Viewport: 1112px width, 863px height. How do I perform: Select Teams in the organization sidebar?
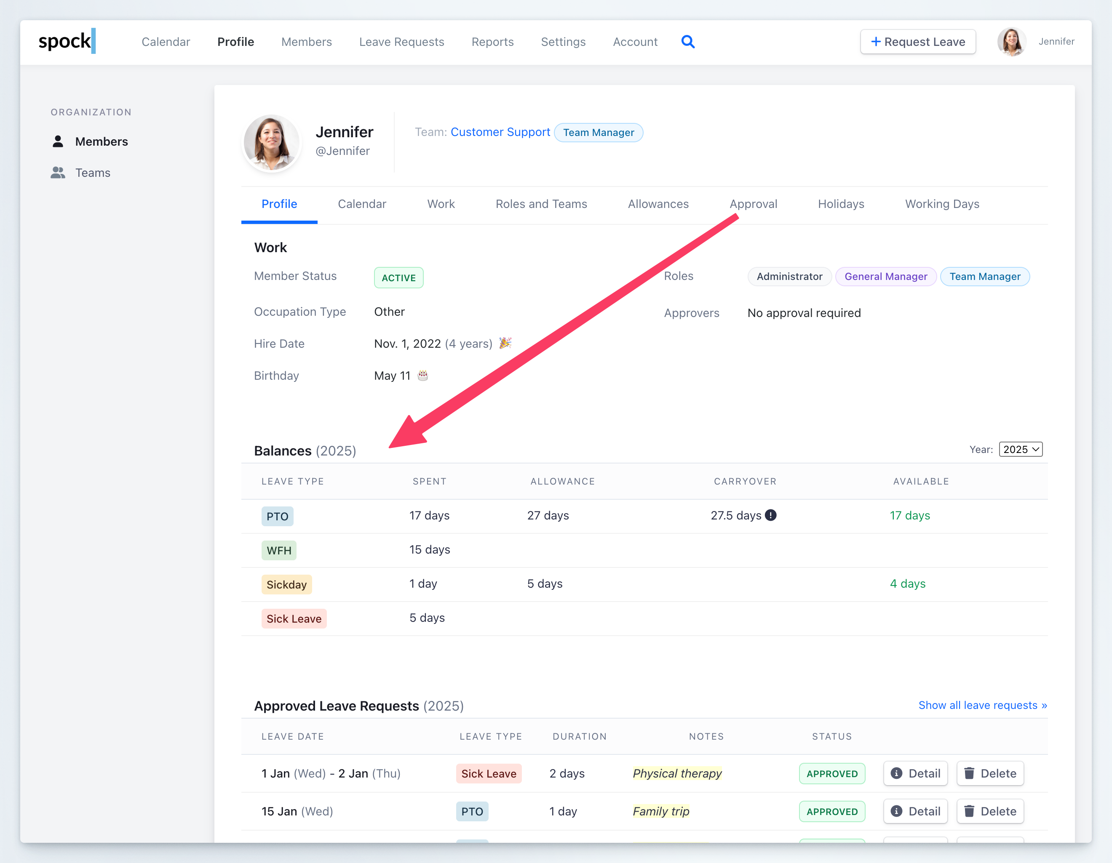click(x=93, y=173)
